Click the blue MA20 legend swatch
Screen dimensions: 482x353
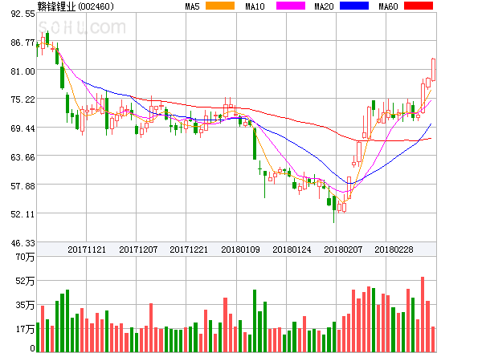354,6
